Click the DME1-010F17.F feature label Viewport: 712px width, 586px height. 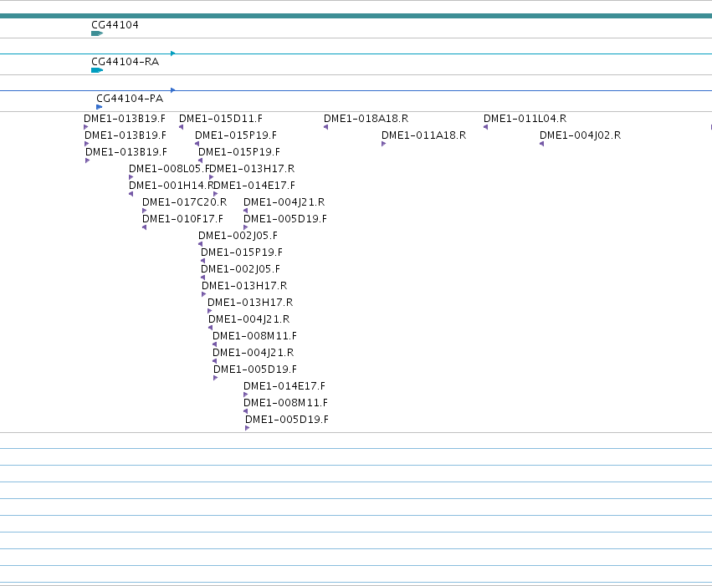click(182, 219)
